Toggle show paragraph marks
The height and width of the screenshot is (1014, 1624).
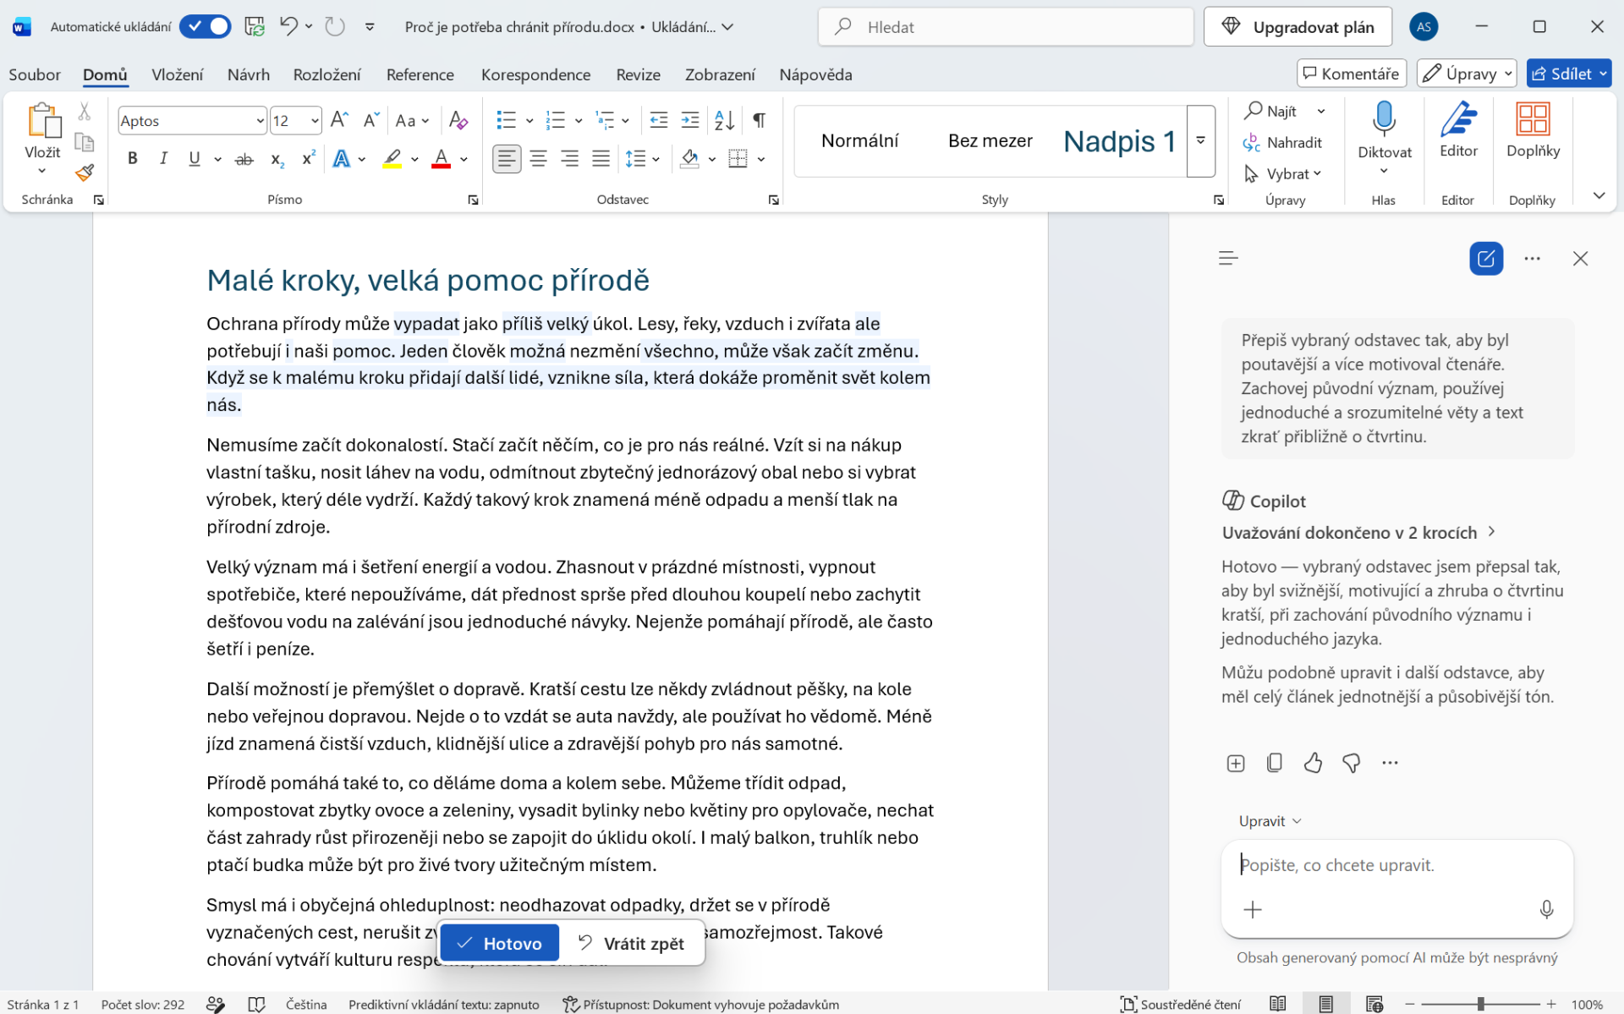760,120
